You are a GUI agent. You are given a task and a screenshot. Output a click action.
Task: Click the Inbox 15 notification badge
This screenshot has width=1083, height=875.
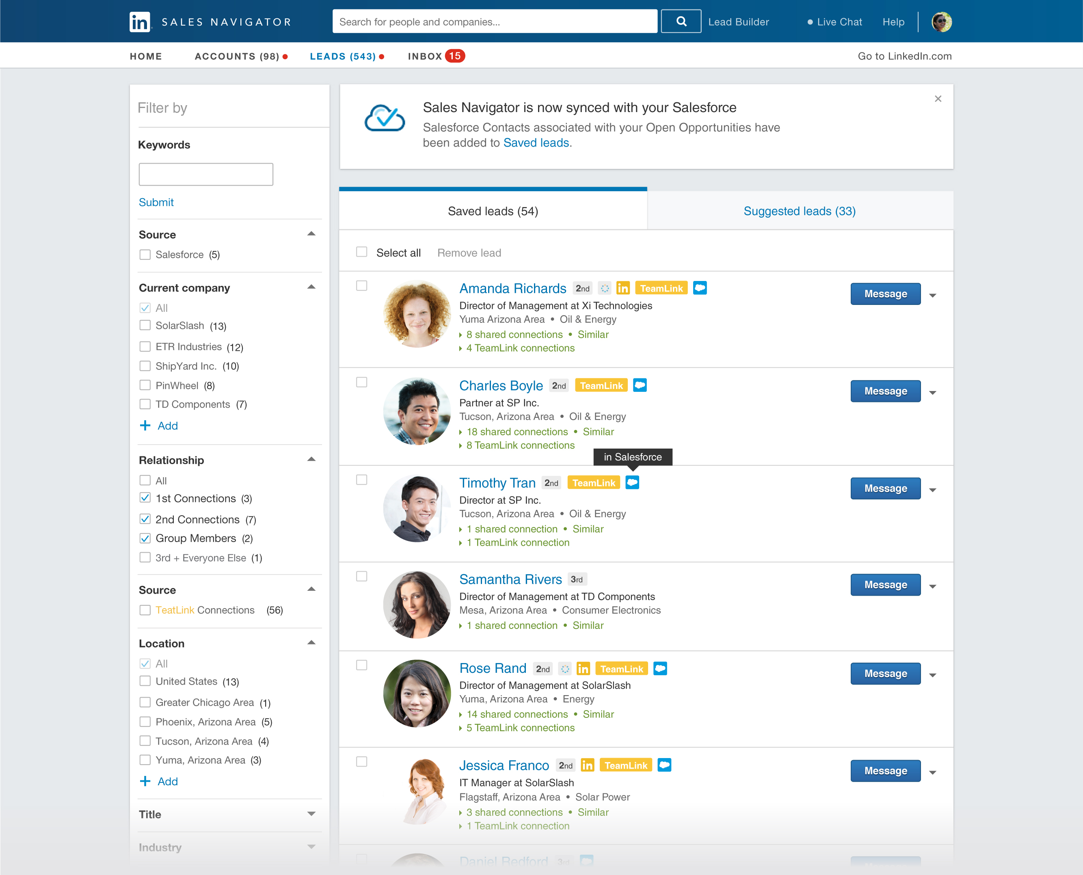coord(454,56)
